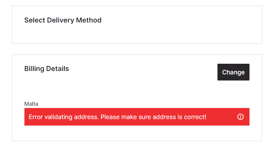
Task: Click the word 'Error' in the red alert
Action: tap(36, 117)
